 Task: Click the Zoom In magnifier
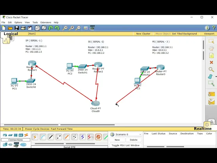pyautogui.click(x=65, y=28)
